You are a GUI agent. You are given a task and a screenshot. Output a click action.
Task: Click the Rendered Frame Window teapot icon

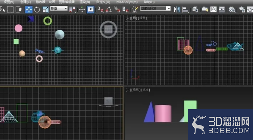[250, 9]
